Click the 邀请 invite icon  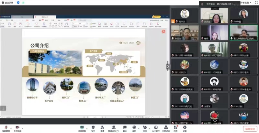coord(102,128)
